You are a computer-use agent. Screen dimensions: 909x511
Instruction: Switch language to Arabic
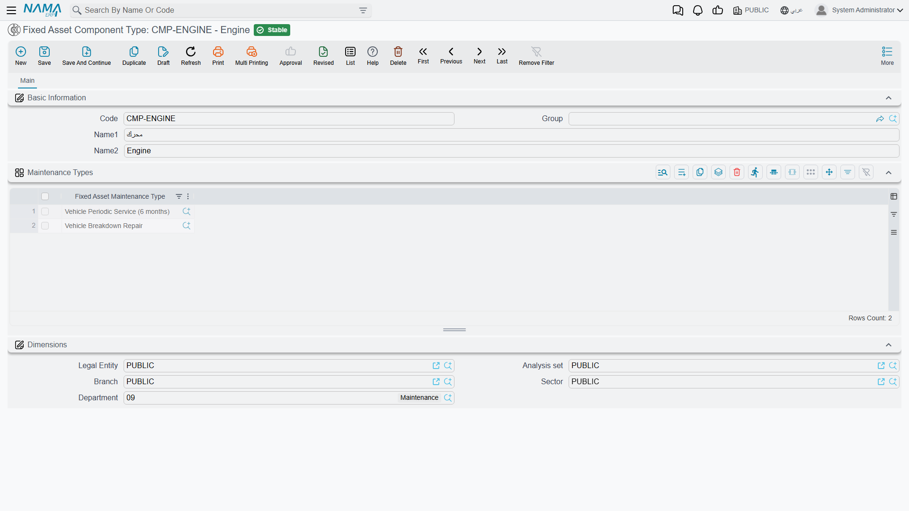(x=792, y=10)
